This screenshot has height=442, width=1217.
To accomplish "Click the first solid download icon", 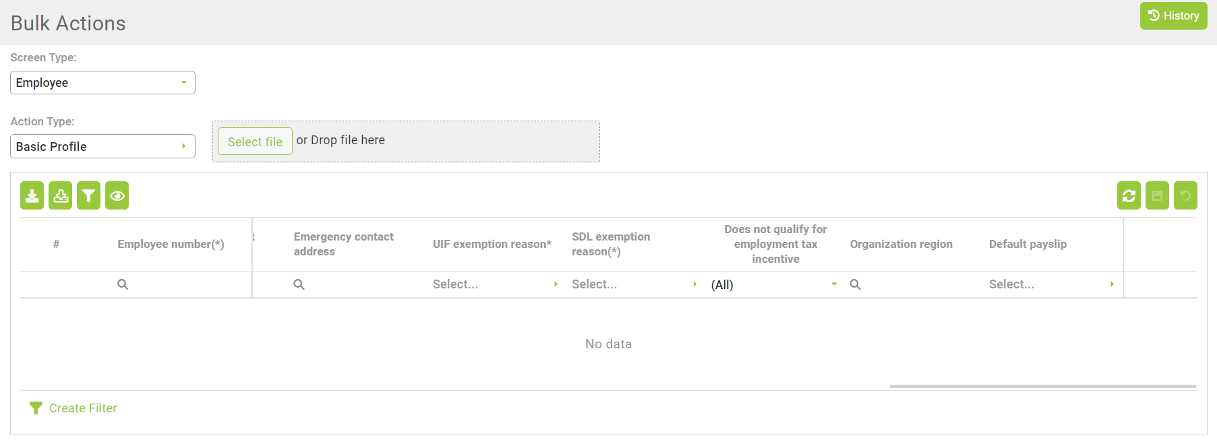I will 32,196.
